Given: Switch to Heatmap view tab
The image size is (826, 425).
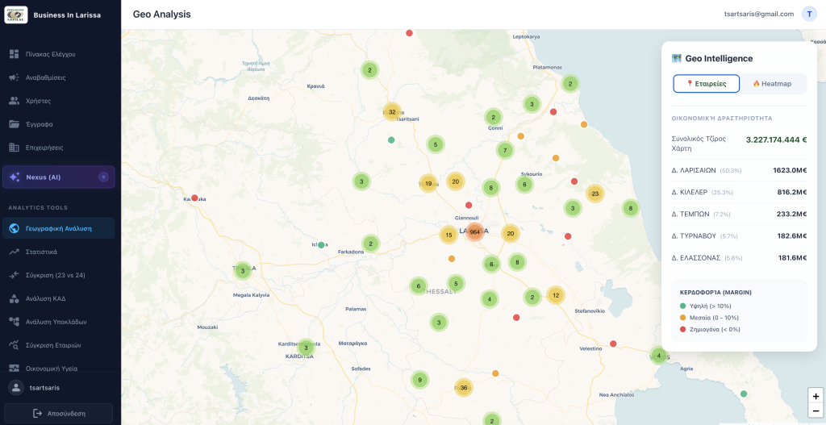Looking at the screenshot, I should point(772,83).
